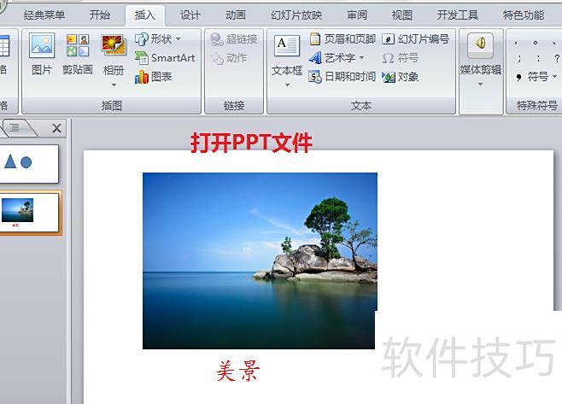Insert 幻灯片编号 slide number
The image size is (562, 404).
(x=415, y=38)
